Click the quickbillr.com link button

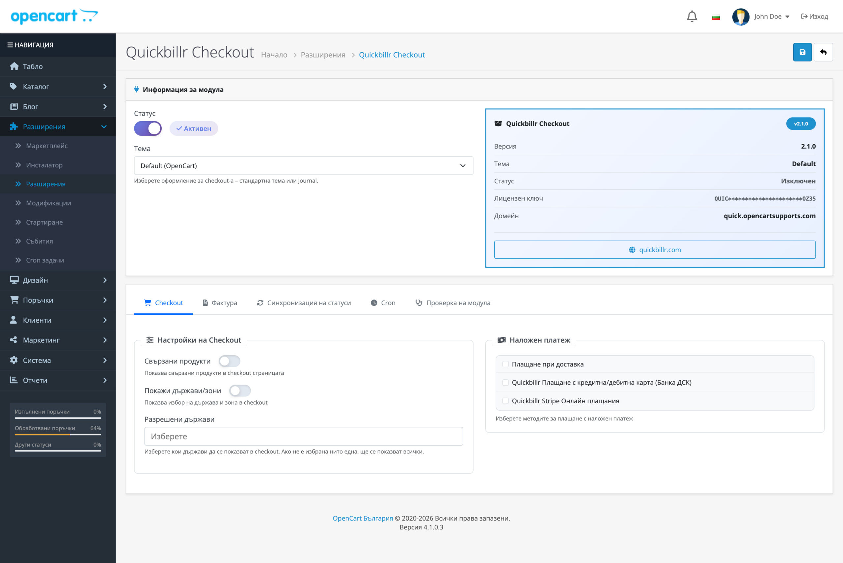[x=654, y=250]
